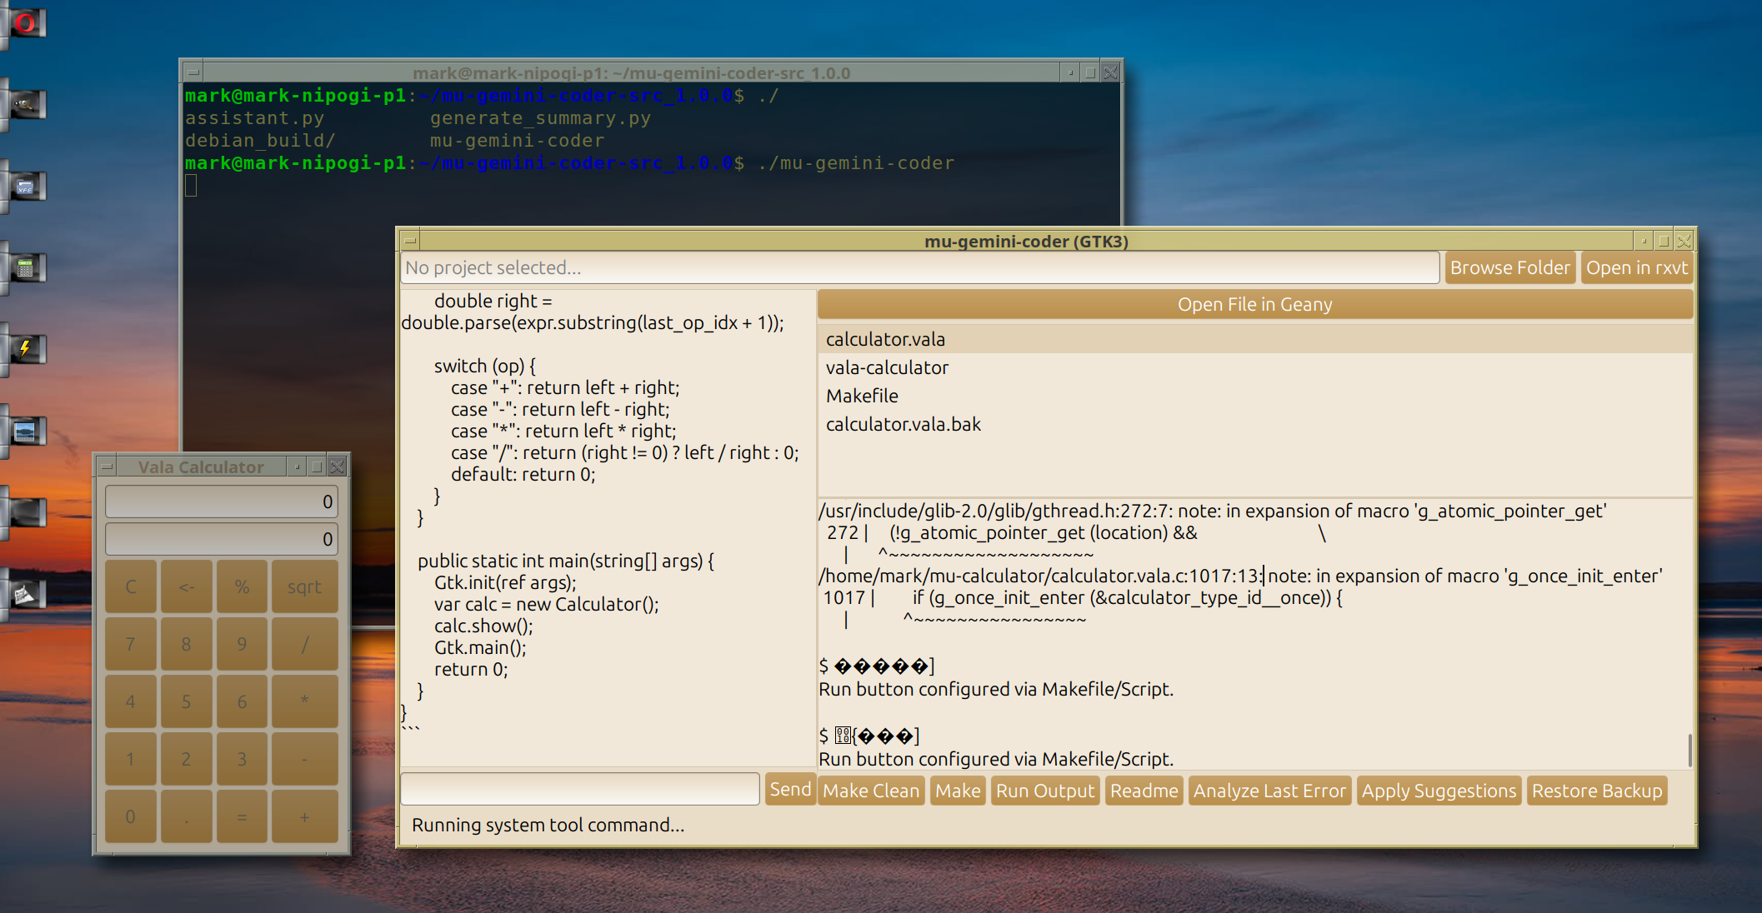Screen dimensions: 1762x913
Task: Click the decimal point button in Vala Calculator
Action: (x=186, y=816)
